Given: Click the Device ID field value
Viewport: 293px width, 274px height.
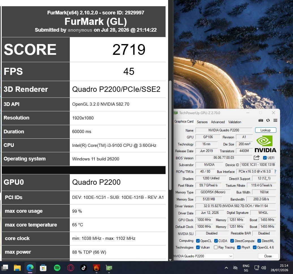Looking at the screenshot, I should pos(258,165).
